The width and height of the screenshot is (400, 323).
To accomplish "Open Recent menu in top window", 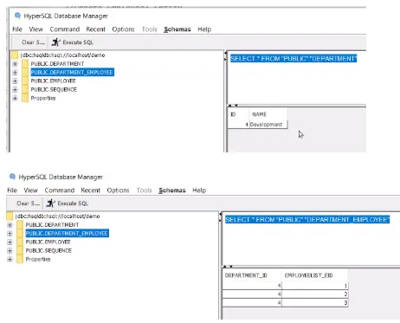I will (x=95, y=29).
